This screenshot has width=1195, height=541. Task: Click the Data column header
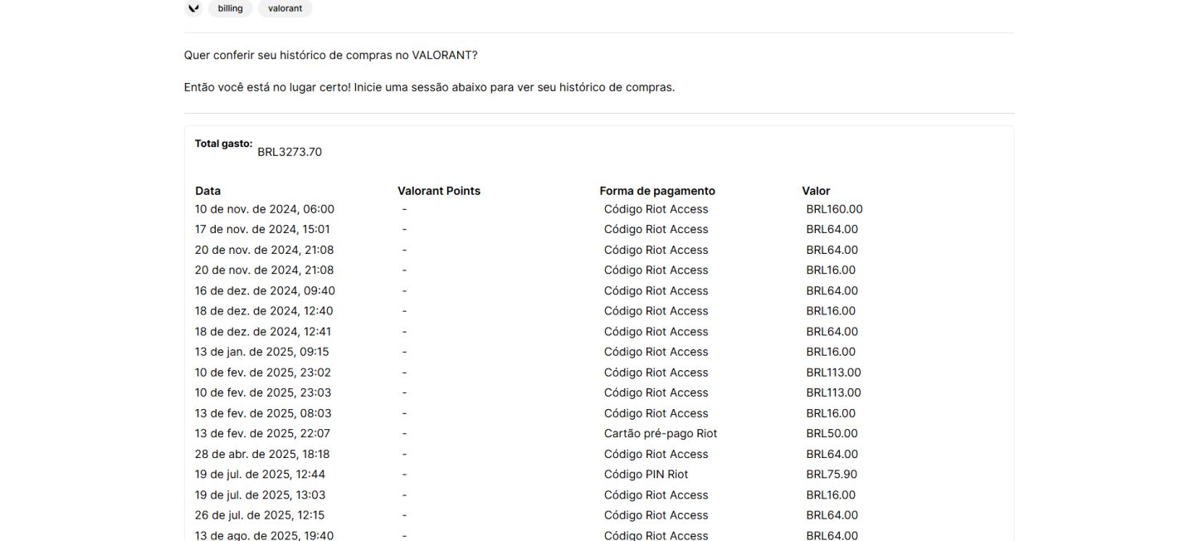coord(207,191)
